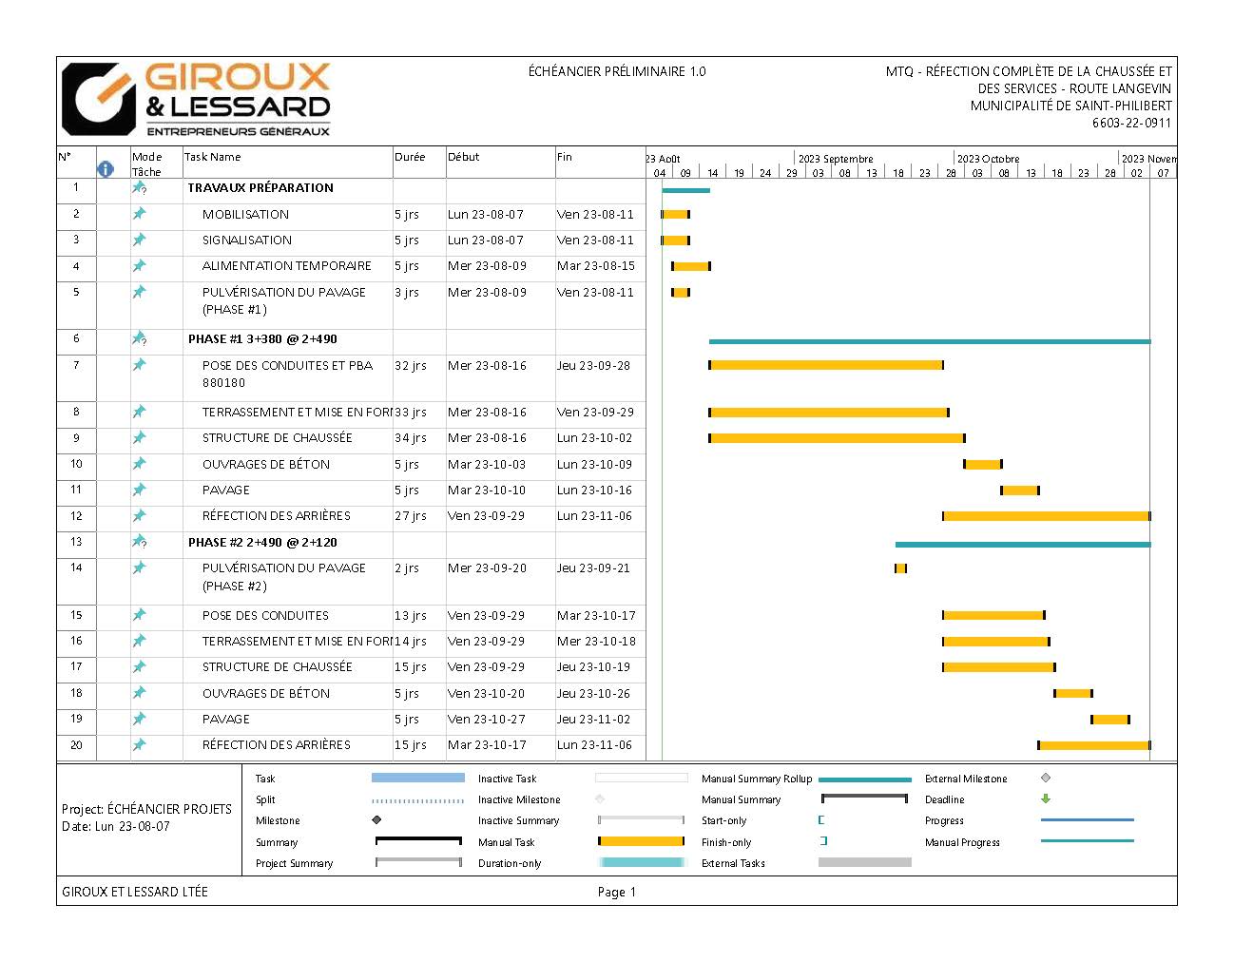1234x962 pixels.
Task: Click the Finish-only bracket symbol in legend
Action: [x=823, y=841]
